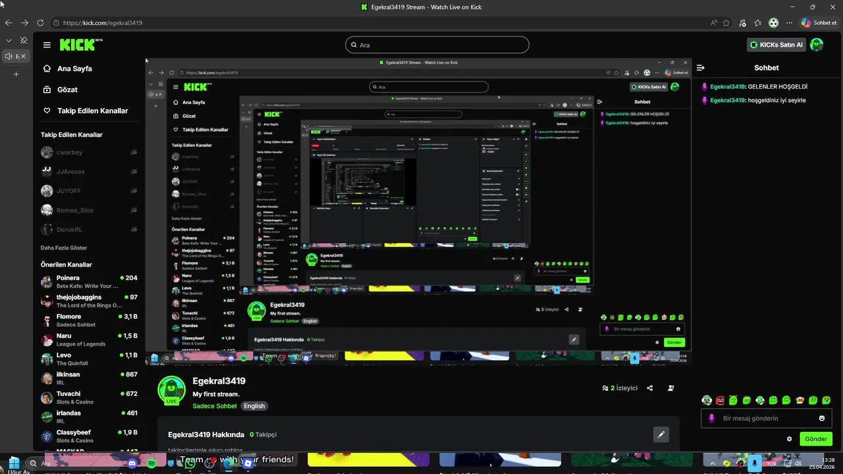Open Naru League of Legends channel

(89, 340)
